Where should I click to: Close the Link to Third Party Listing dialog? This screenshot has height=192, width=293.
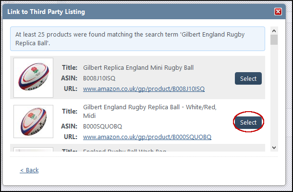click(x=278, y=12)
